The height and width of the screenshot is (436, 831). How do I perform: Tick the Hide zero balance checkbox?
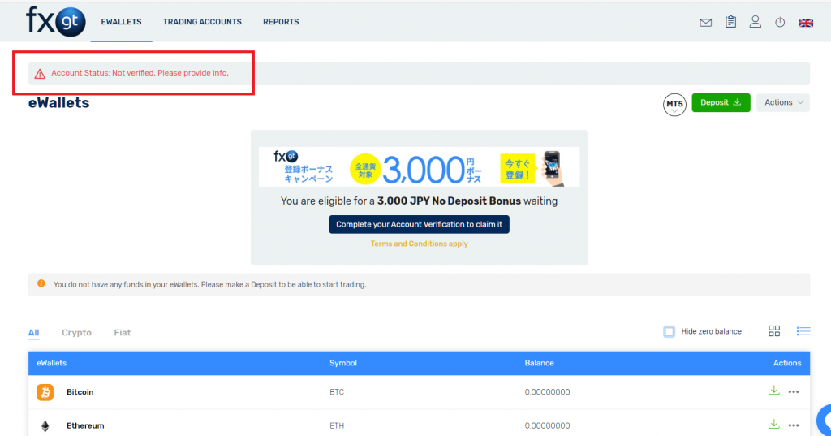pos(670,331)
